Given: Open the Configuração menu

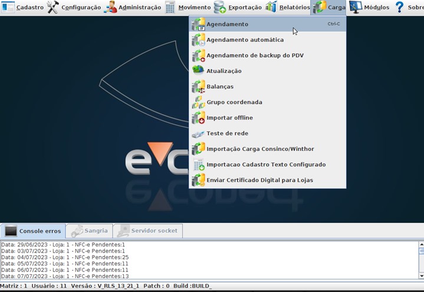Looking at the screenshot, I should [74, 8].
